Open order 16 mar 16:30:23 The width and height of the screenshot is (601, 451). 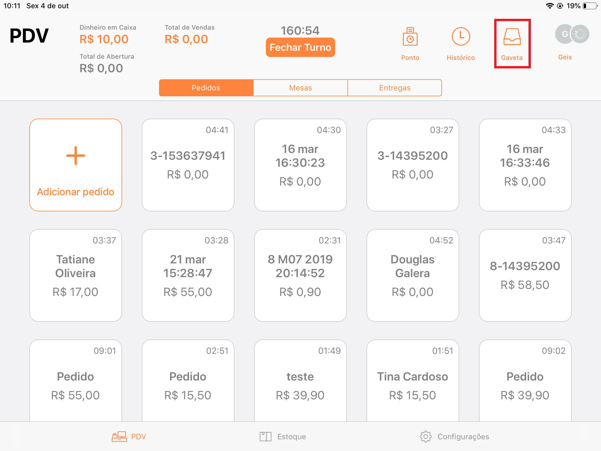coord(300,165)
